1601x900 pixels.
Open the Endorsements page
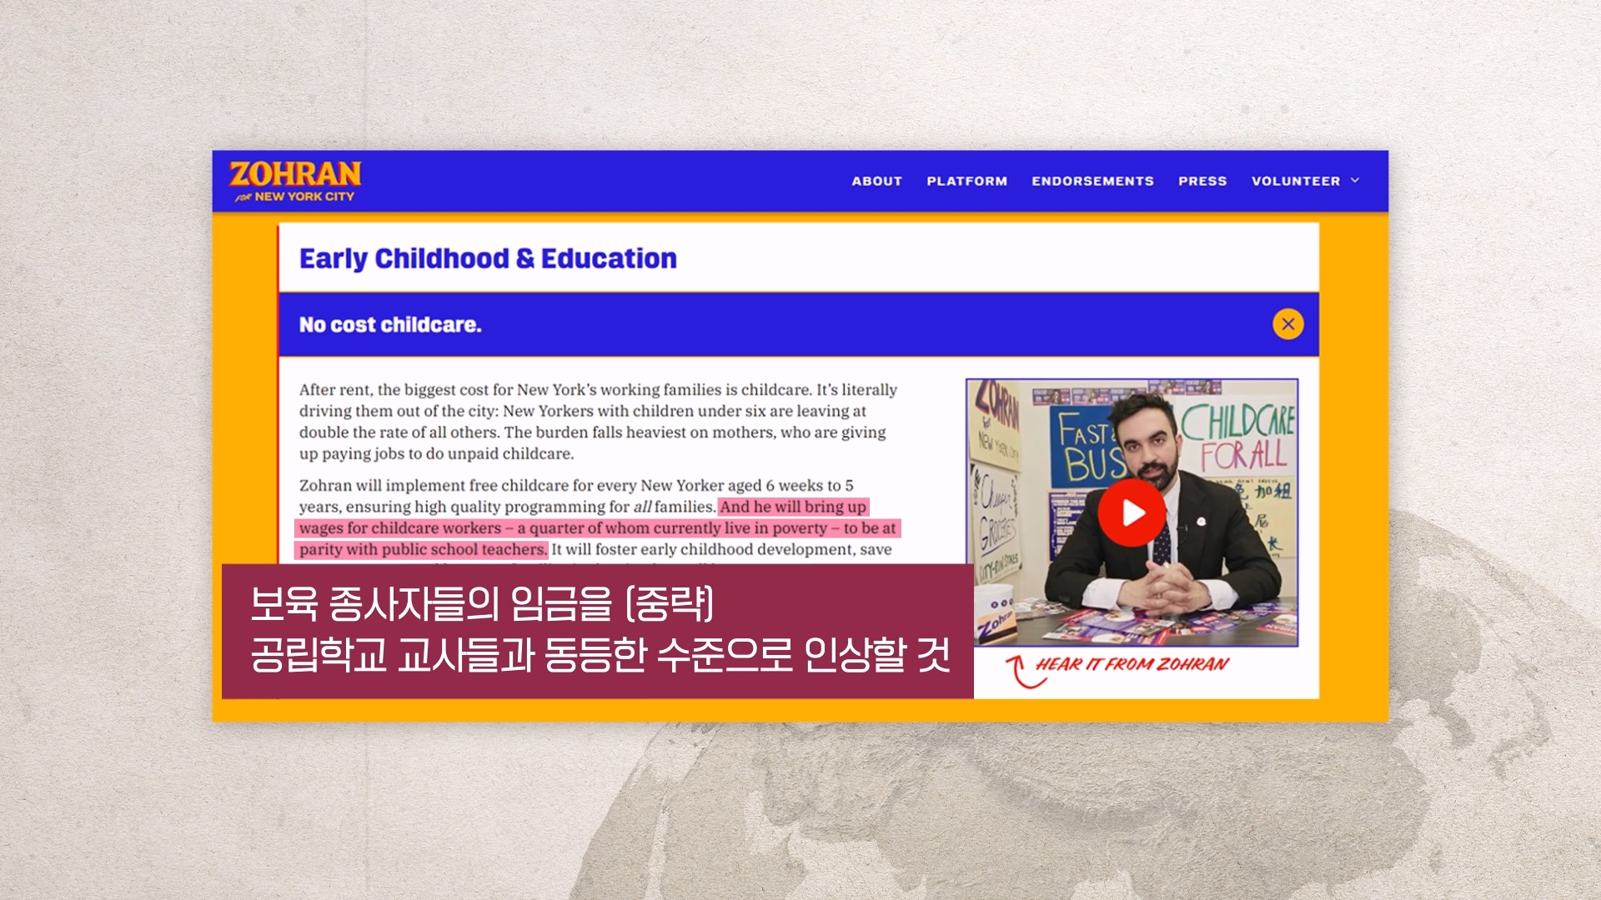point(1092,181)
